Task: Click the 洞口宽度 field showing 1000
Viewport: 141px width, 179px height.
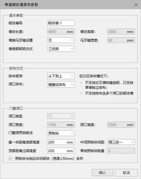Action: tap(61, 125)
